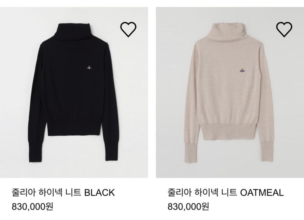Click the orb logo on the black sweater
The image size is (304, 220).
89,67
